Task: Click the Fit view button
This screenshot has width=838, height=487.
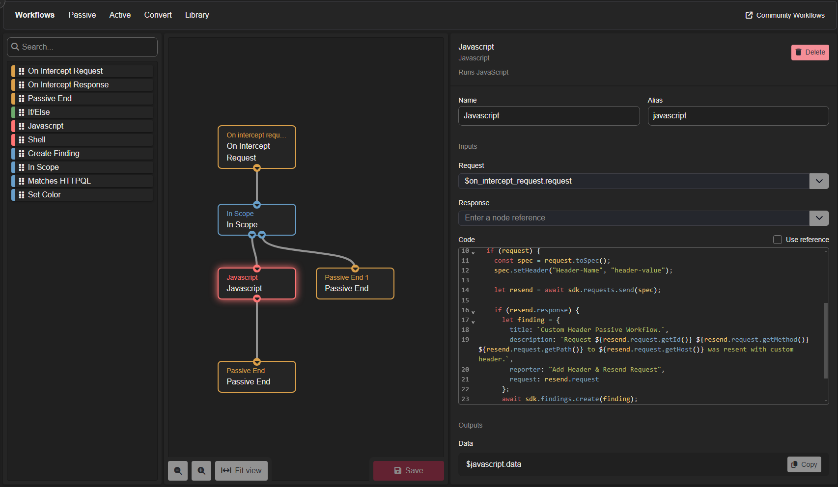Action: click(241, 471)
